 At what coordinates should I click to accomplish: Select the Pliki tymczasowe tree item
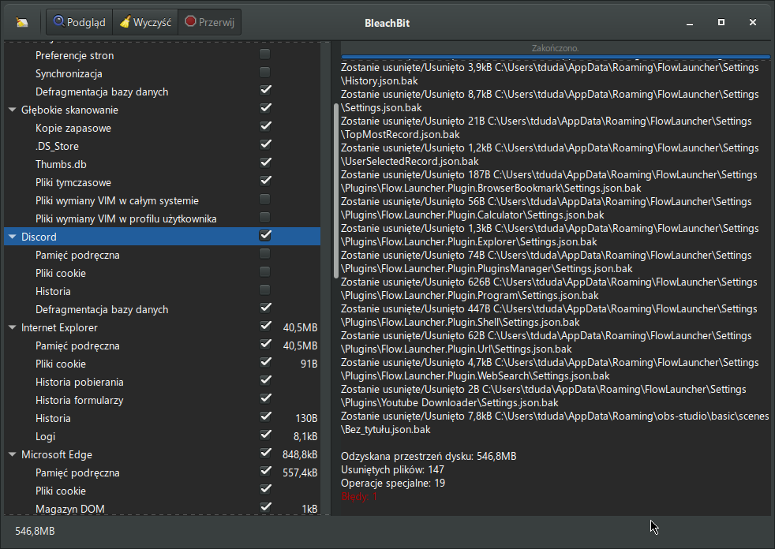(x=73, y=182)
